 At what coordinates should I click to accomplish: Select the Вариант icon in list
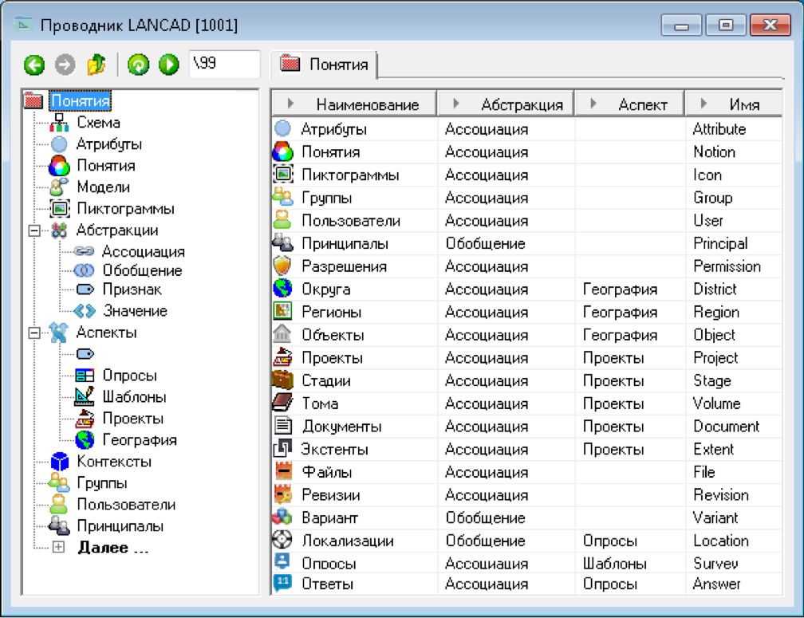(x=282, y=517)
